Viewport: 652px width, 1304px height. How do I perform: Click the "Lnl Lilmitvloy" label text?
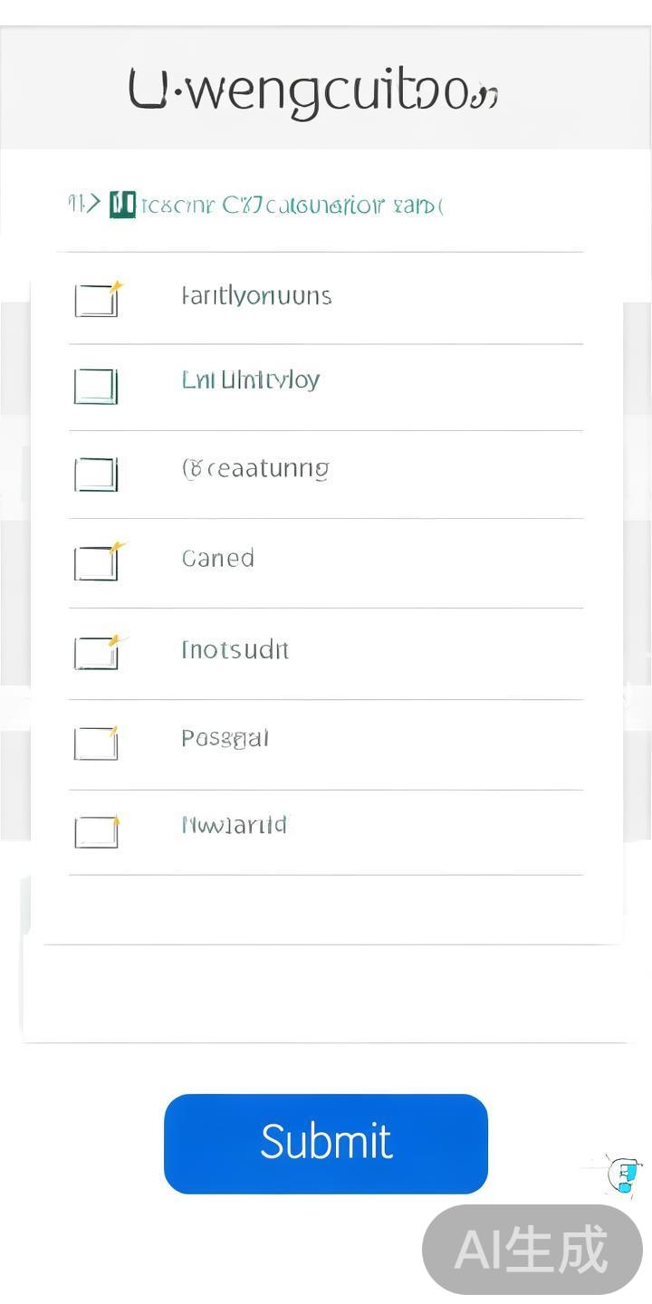click(251, 379)
